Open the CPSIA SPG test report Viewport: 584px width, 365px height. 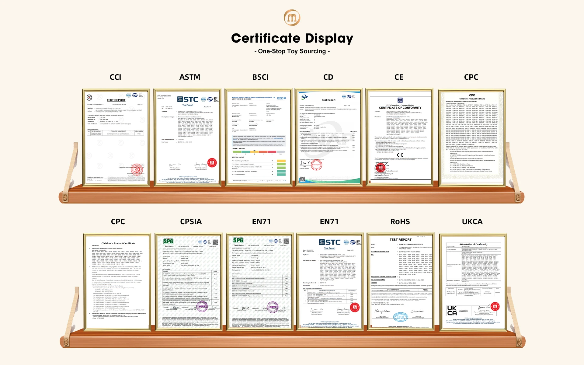click(189, 282)
